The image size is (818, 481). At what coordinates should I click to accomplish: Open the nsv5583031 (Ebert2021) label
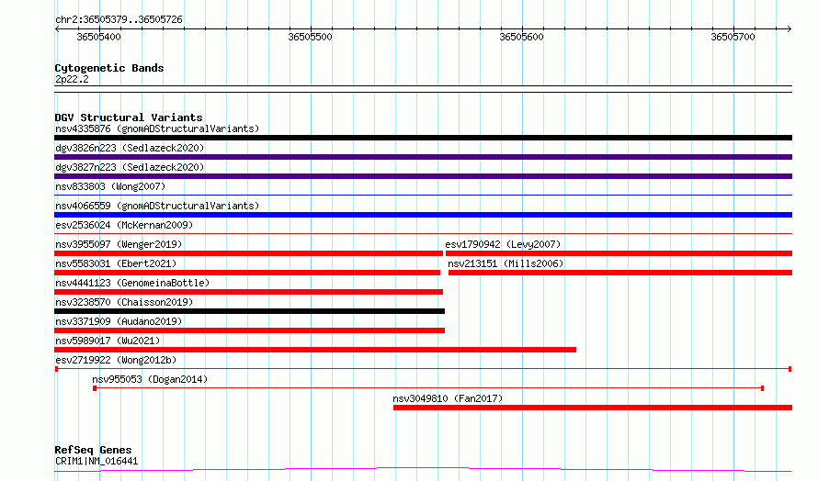point(116,263)
